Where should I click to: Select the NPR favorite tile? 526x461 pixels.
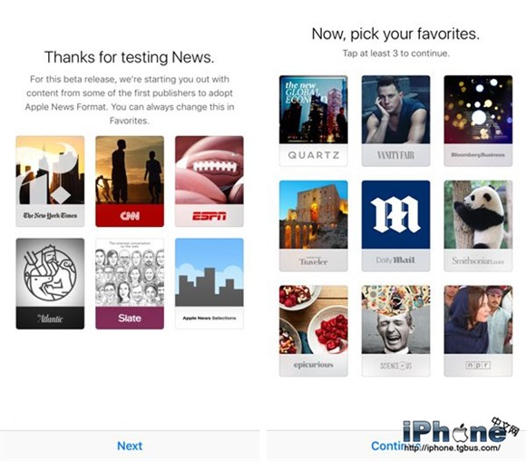click(x=478, y=330)
